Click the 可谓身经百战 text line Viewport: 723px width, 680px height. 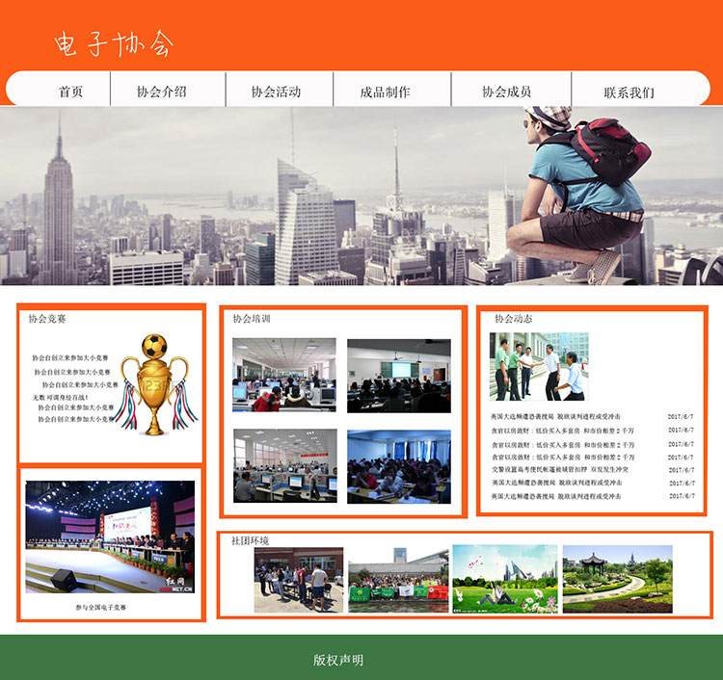point(61,397)
